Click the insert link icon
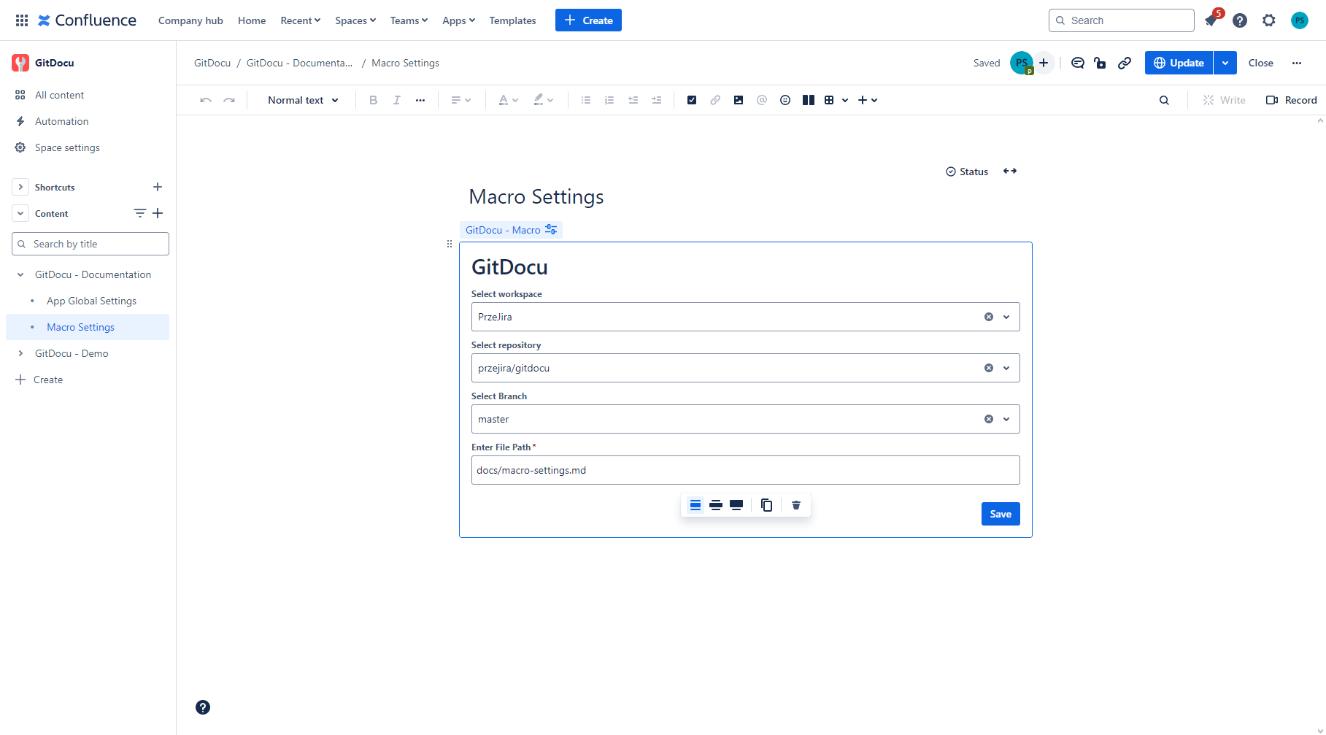 (x=715, y=100)
